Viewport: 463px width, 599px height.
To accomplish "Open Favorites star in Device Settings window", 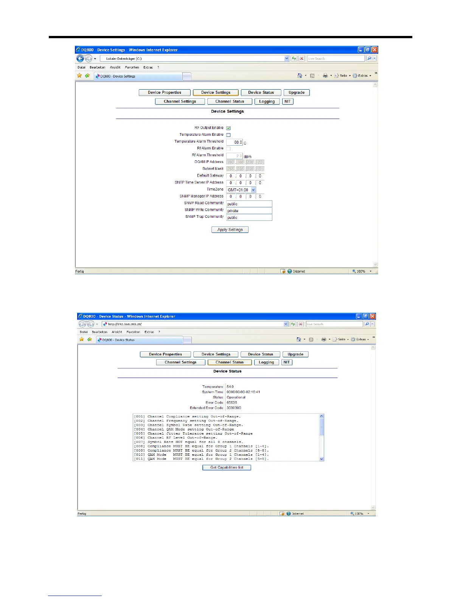I will [79, 76].
